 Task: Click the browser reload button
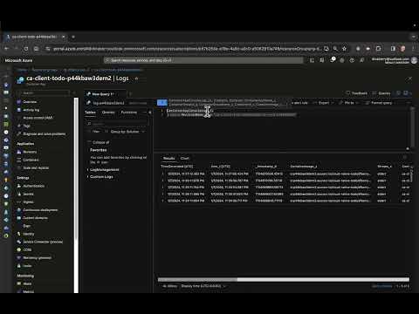[26, 49]
